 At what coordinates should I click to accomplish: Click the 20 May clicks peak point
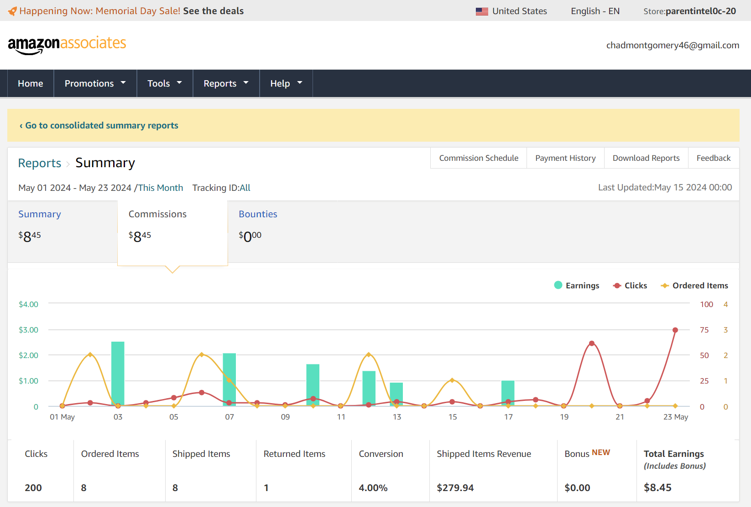[x=592, y=343]
